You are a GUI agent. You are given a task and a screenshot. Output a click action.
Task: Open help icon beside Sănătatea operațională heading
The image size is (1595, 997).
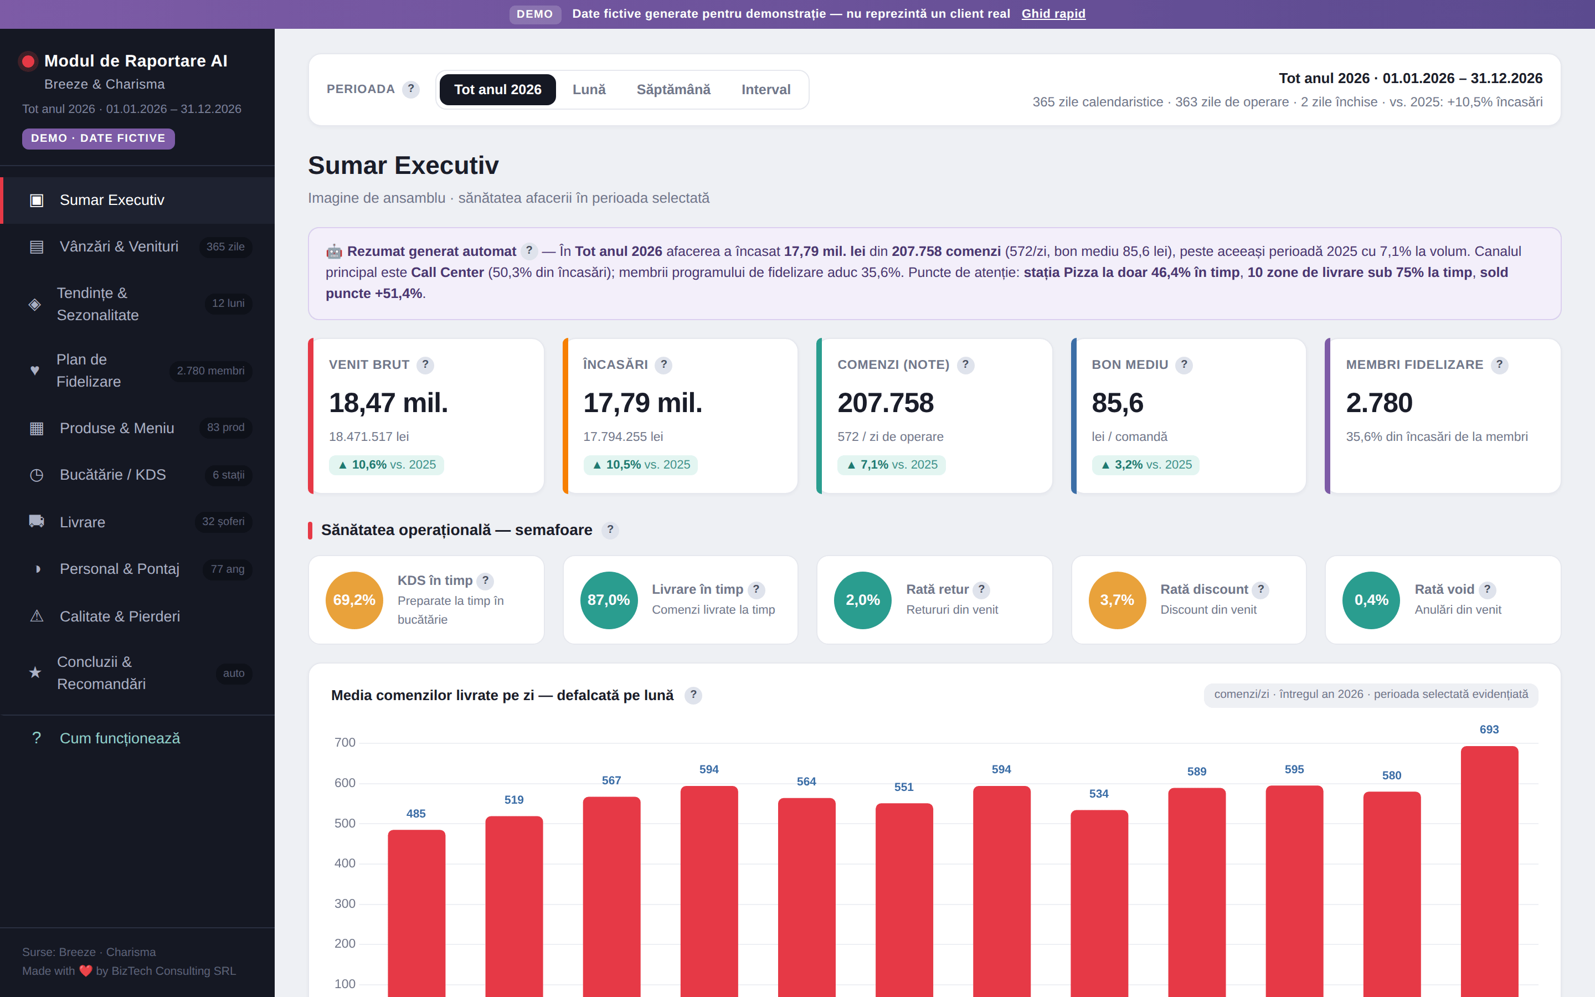pos(610,530)
